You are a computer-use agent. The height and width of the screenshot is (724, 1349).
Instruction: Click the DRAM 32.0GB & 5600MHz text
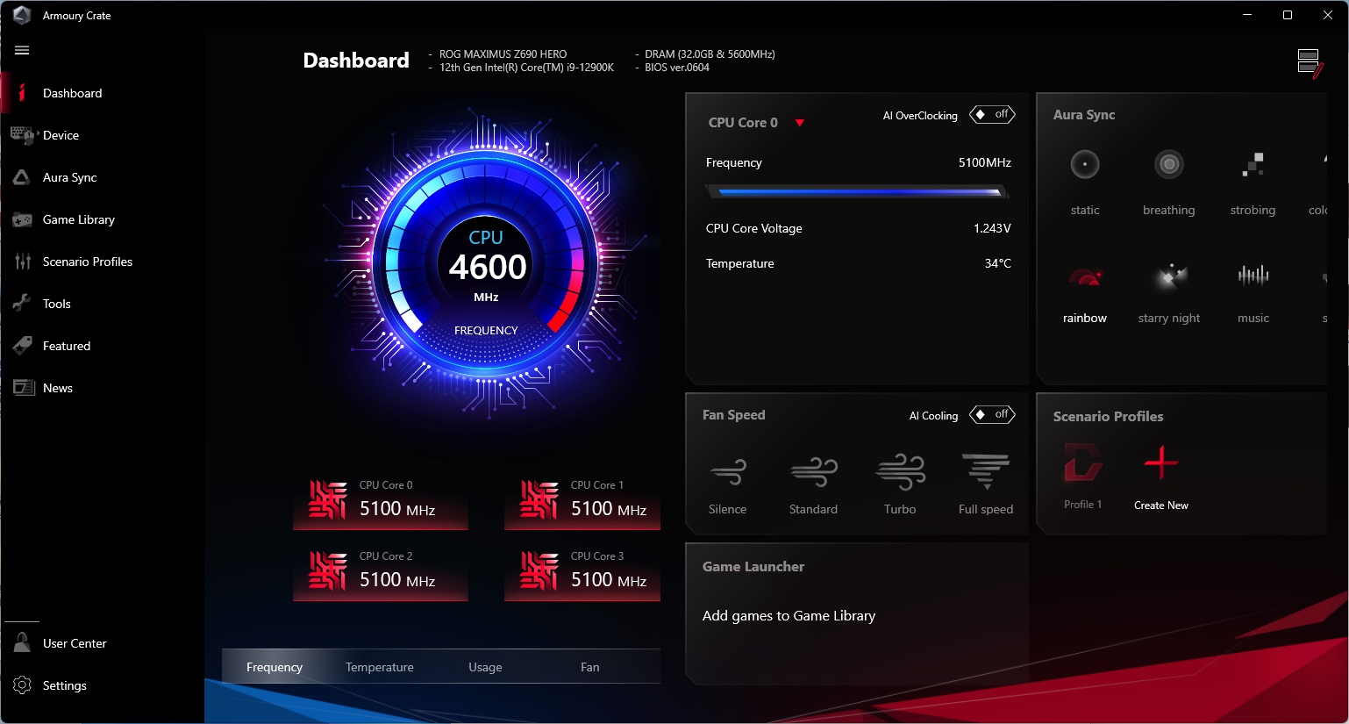point(710,54)
